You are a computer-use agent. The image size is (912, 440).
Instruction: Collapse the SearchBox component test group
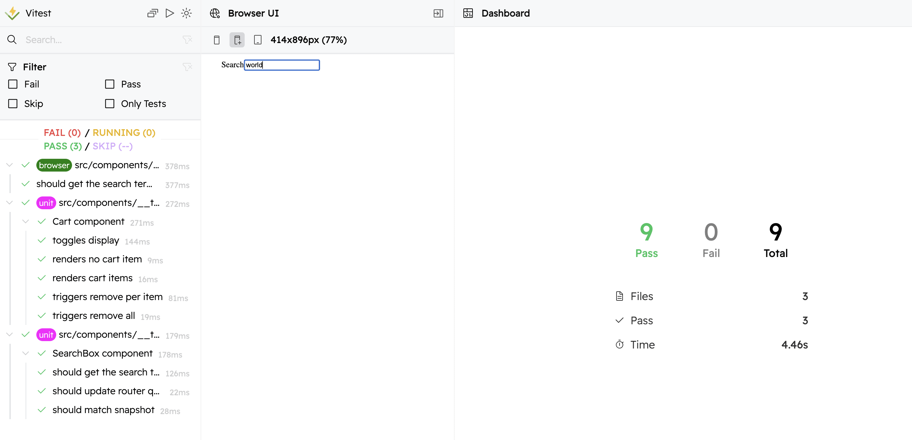tap(26, 353)
